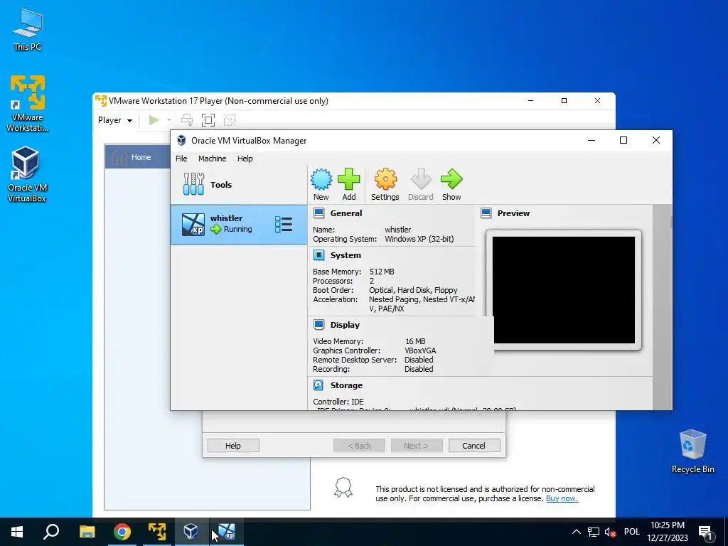The width and height of the screenshot is (728, 546).
Task: Click 'Windows XP (32-bit)' operating system value
Action: (x=419, y=239)
